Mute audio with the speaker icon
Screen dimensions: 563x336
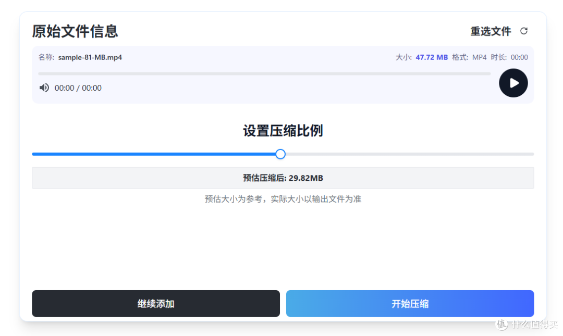click(44, 88)
